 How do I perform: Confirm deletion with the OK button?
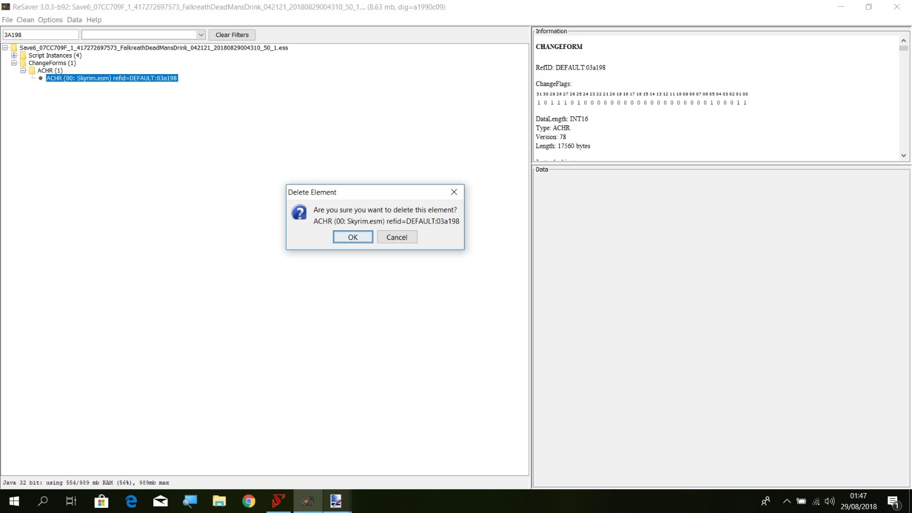click(x=353, y=237)
